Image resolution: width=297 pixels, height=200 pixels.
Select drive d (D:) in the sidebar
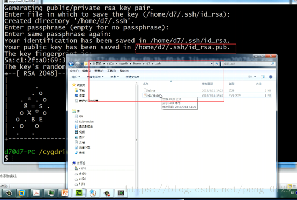pos(80,174)
